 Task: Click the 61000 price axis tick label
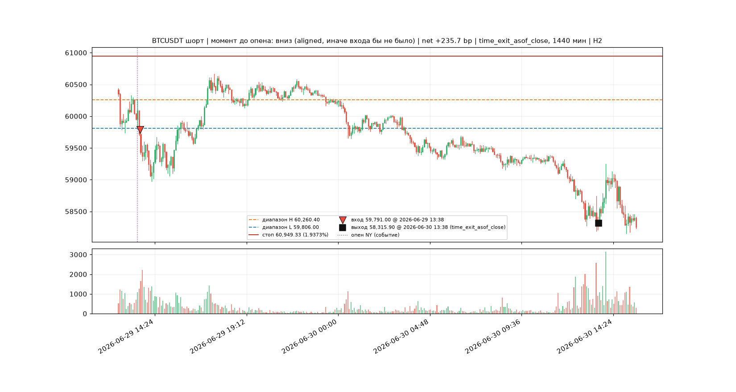(x=76, y=53)
